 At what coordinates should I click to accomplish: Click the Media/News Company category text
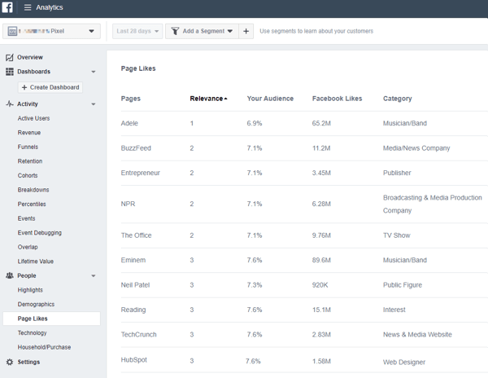pyautogui.click(x=416, y=148)
